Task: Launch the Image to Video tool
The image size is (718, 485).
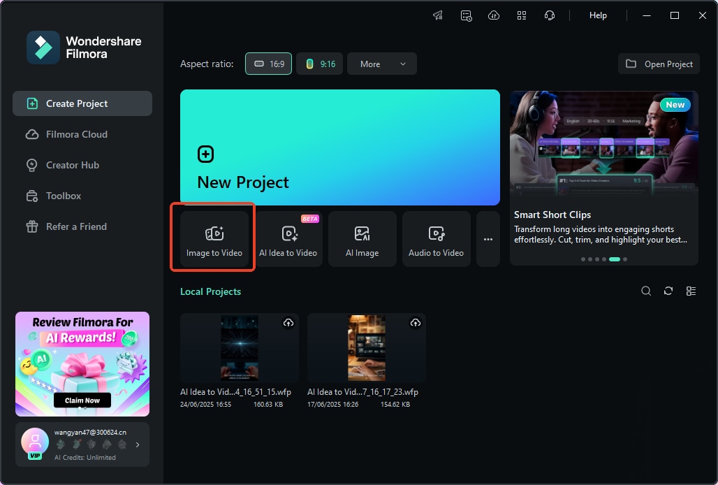Action: 214,239
